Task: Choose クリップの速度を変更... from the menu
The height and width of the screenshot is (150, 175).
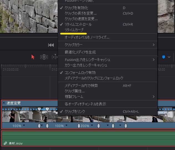Action: tap(108, 19)
